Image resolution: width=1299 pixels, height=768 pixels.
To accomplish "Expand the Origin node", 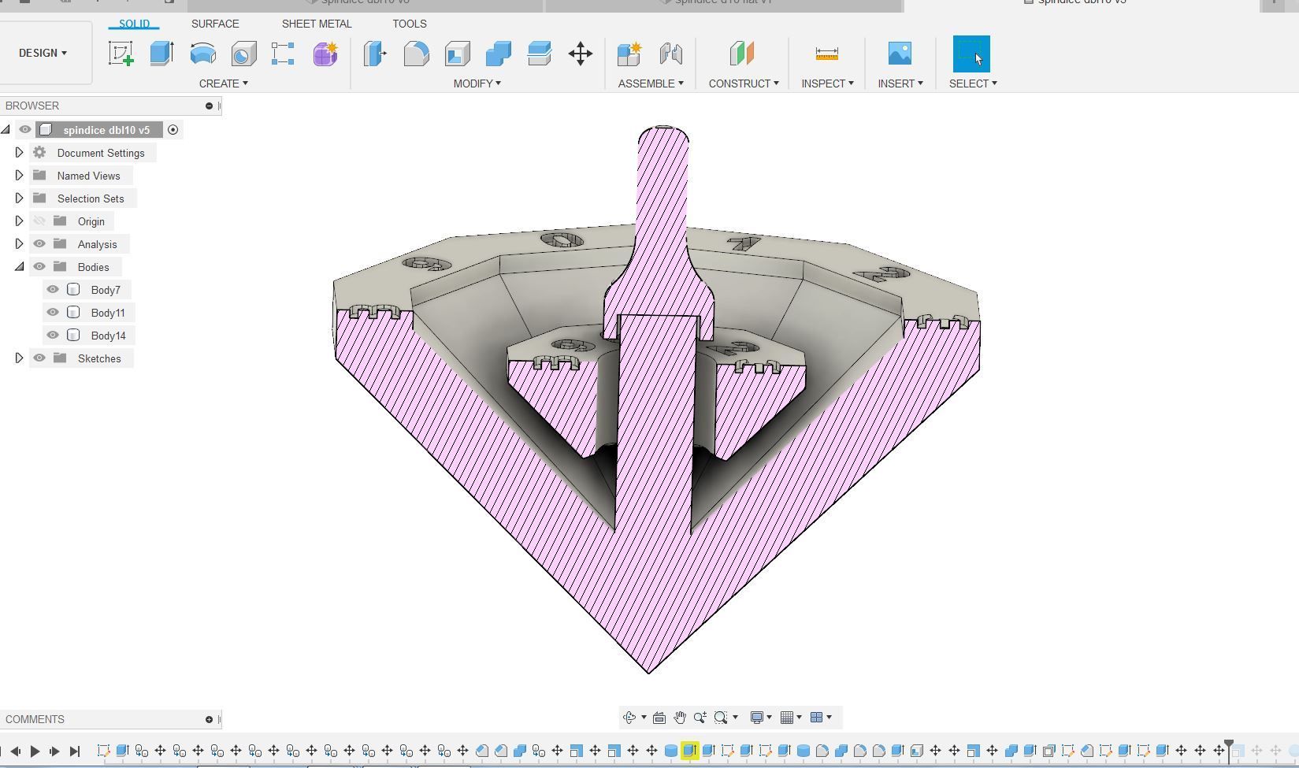I will point(20,221).
